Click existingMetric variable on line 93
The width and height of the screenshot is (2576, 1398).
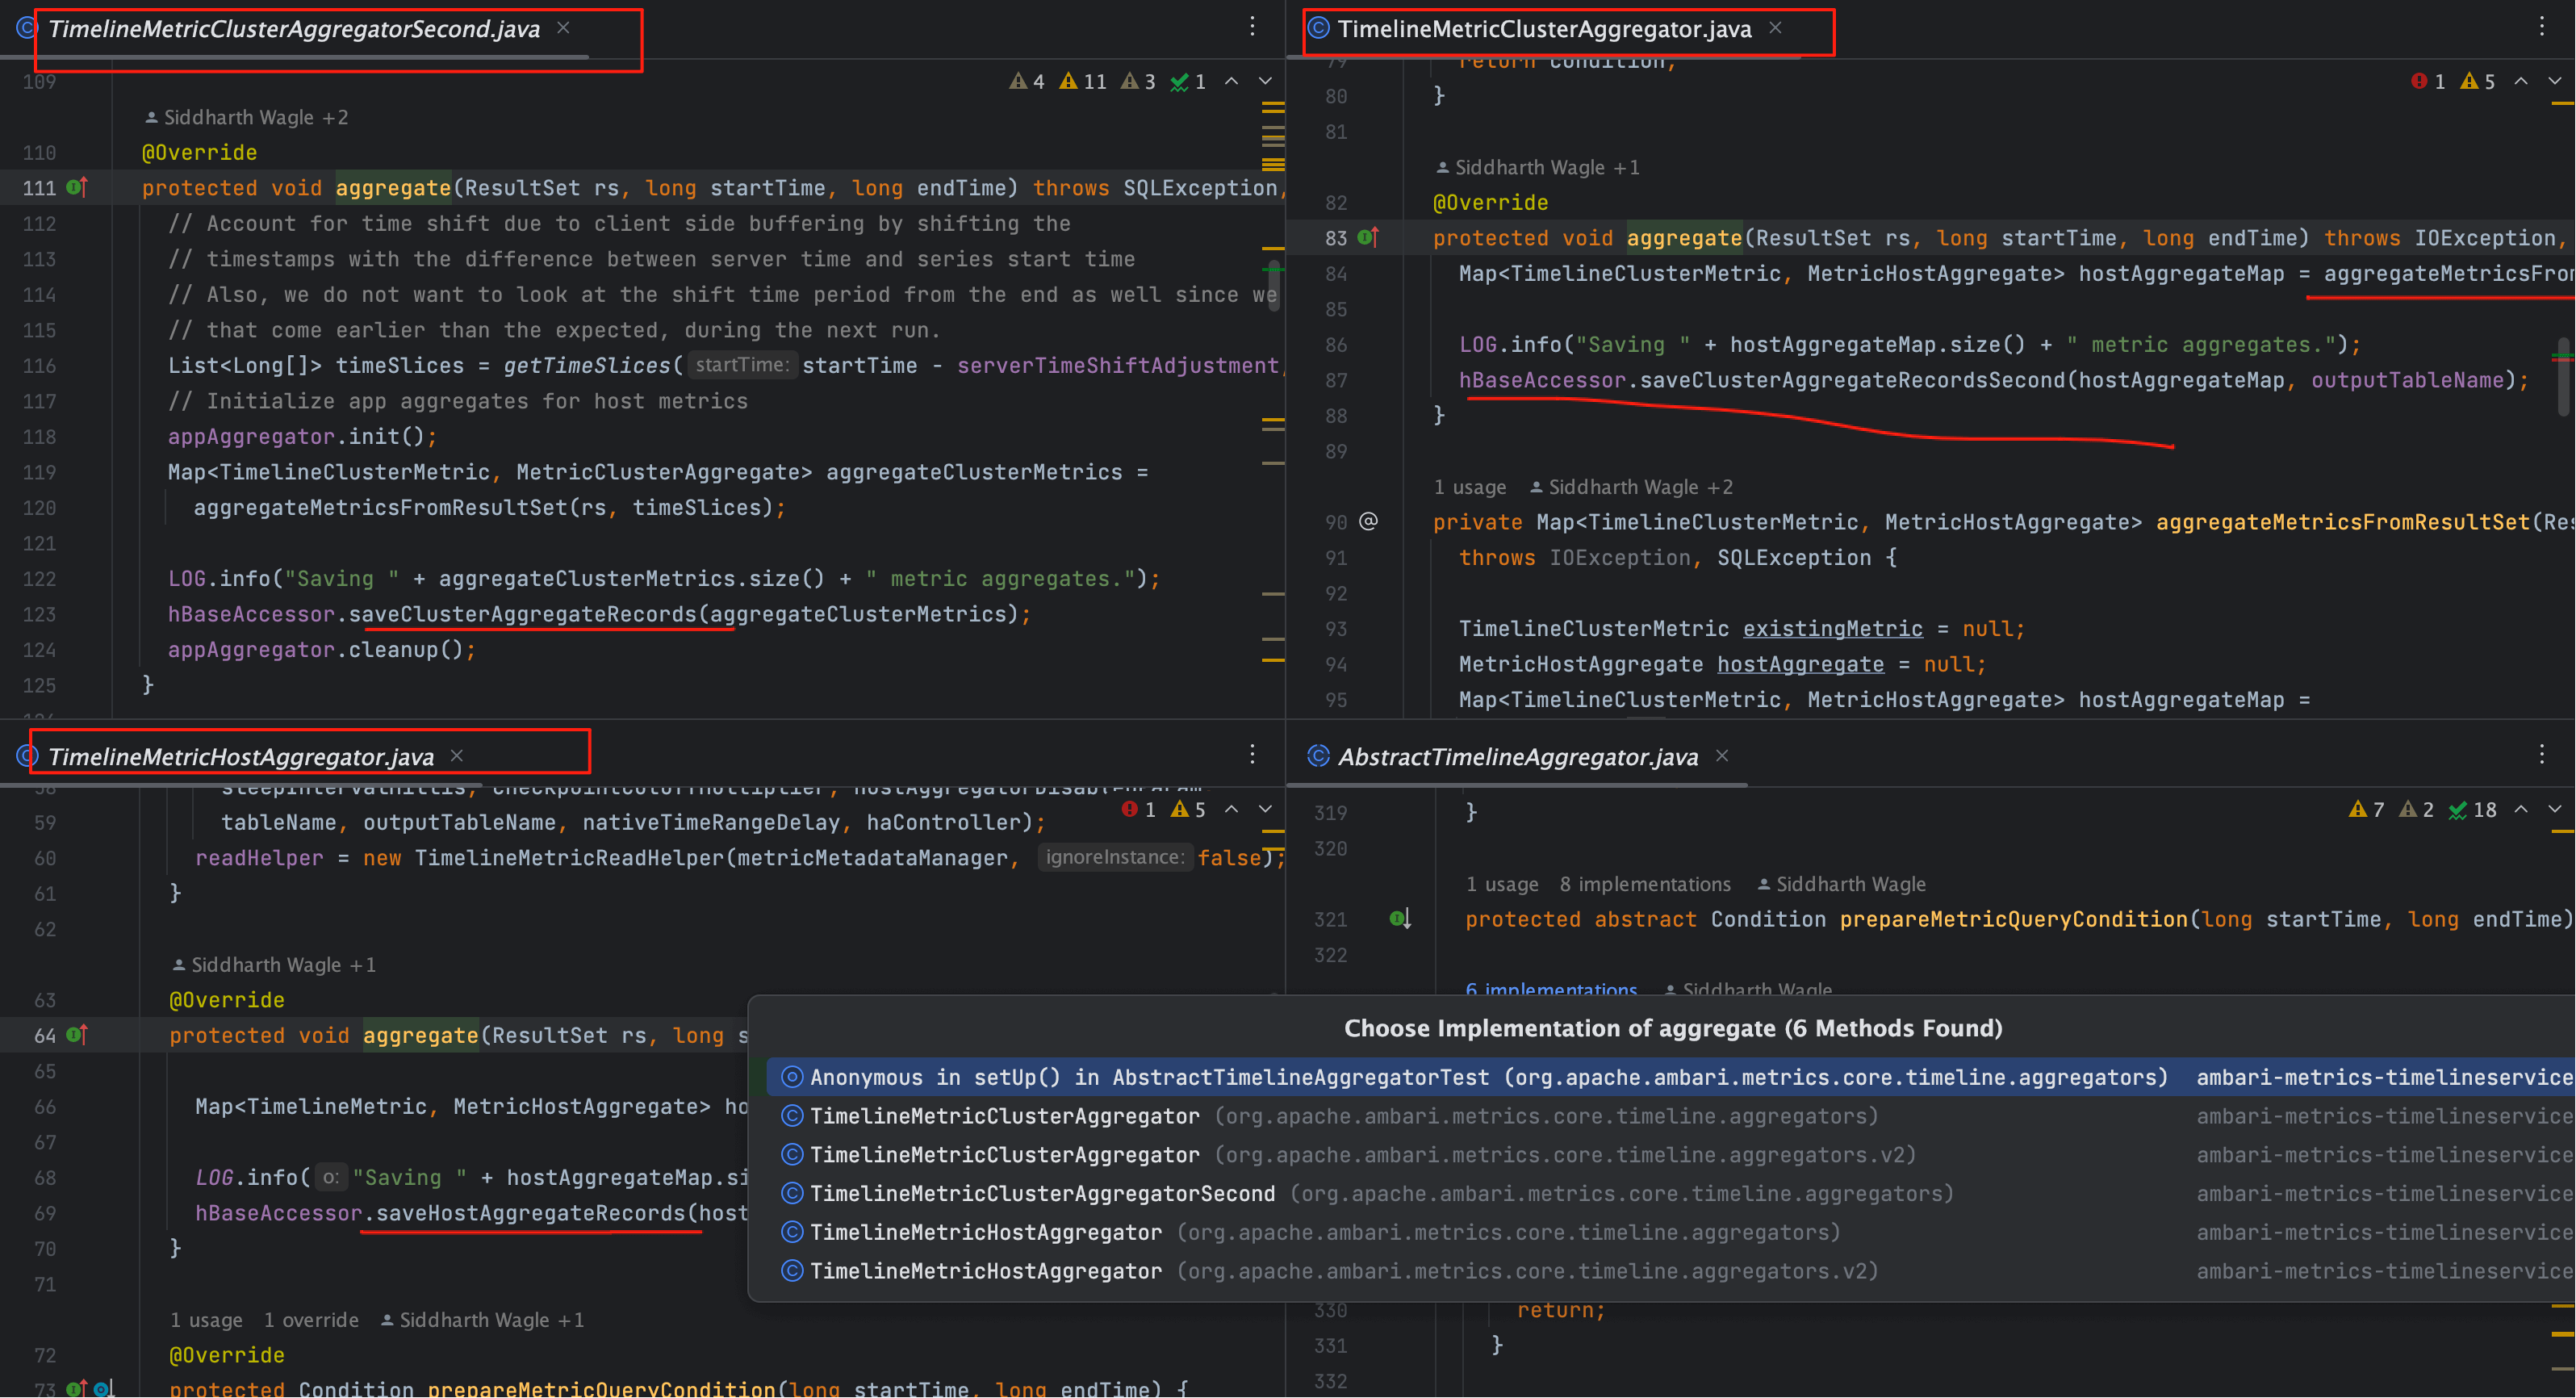(x=1832, y=629)
